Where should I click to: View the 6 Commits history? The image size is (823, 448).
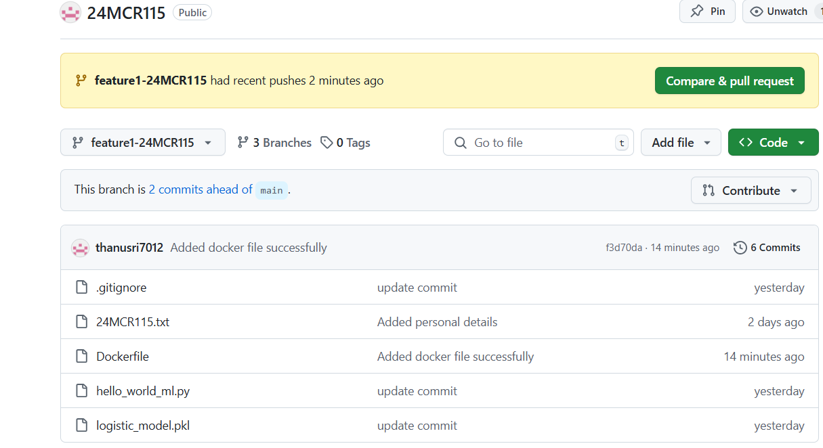point(767,248)
